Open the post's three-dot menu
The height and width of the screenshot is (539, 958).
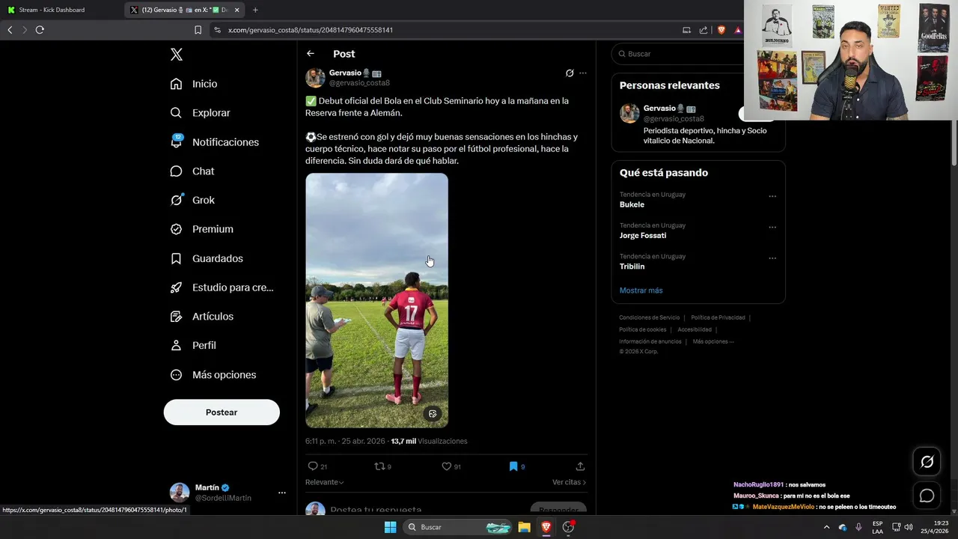[x=583, y=73]
